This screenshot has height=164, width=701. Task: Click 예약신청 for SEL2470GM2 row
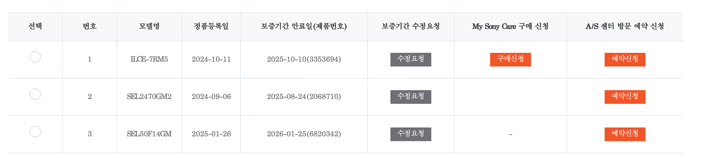[625, 97]
